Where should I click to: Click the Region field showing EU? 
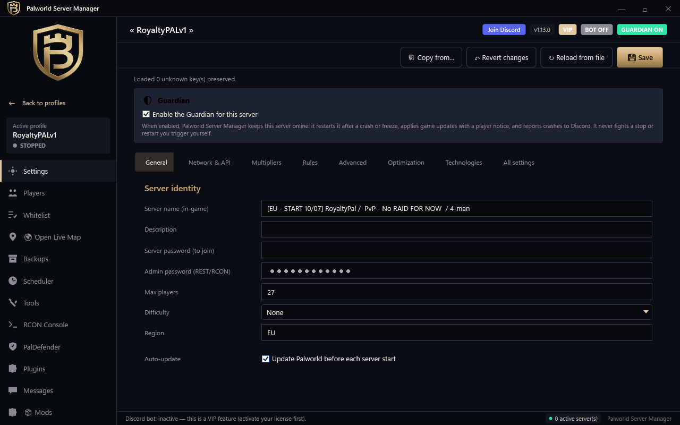coord(456,333)
